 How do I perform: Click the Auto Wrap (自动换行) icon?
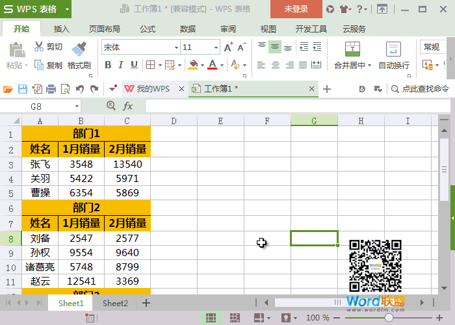point(393,49)
